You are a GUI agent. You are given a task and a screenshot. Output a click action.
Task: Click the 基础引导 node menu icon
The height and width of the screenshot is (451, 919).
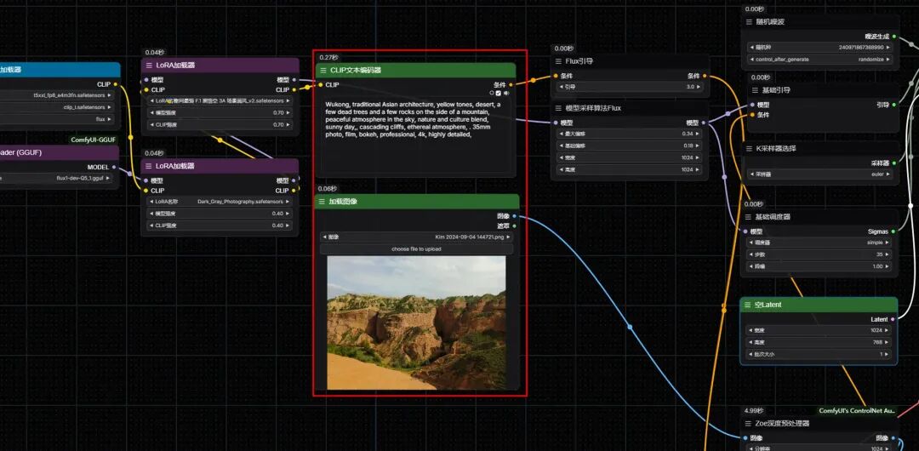click(754, 90)
